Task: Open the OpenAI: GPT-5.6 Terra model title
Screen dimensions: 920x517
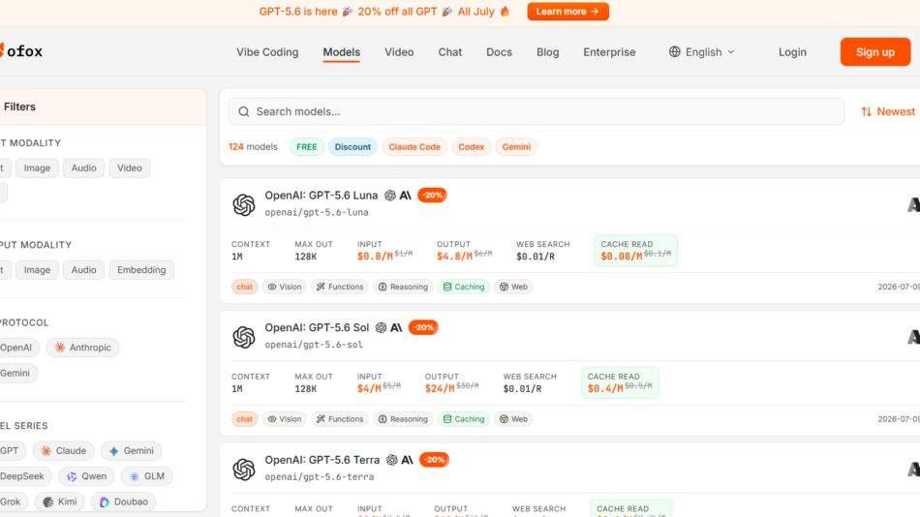Action: (x=322, y=460)
